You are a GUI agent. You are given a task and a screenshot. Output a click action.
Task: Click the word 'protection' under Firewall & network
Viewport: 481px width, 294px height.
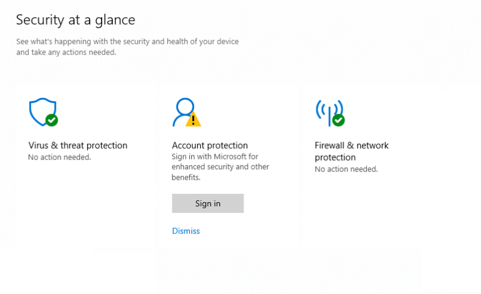pyautogui.click(x=335, y=157)
